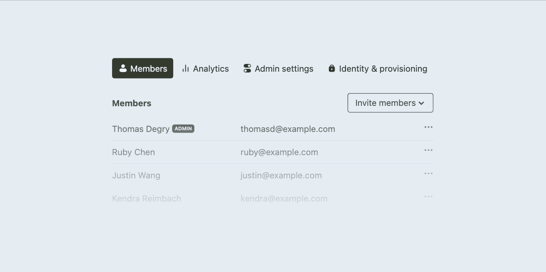546x272 pixels.
Task: Click the Ruby Chen member name
Action: coord(133,152)
